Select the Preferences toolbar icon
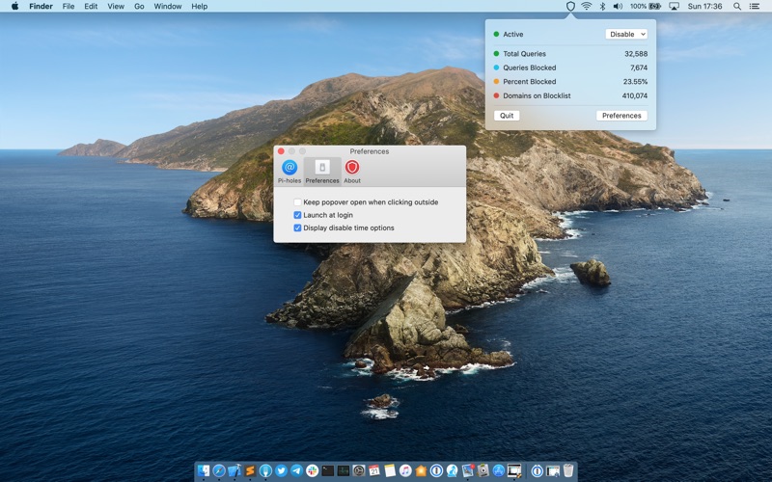The image size is (772, 482). tap(322, 172)
